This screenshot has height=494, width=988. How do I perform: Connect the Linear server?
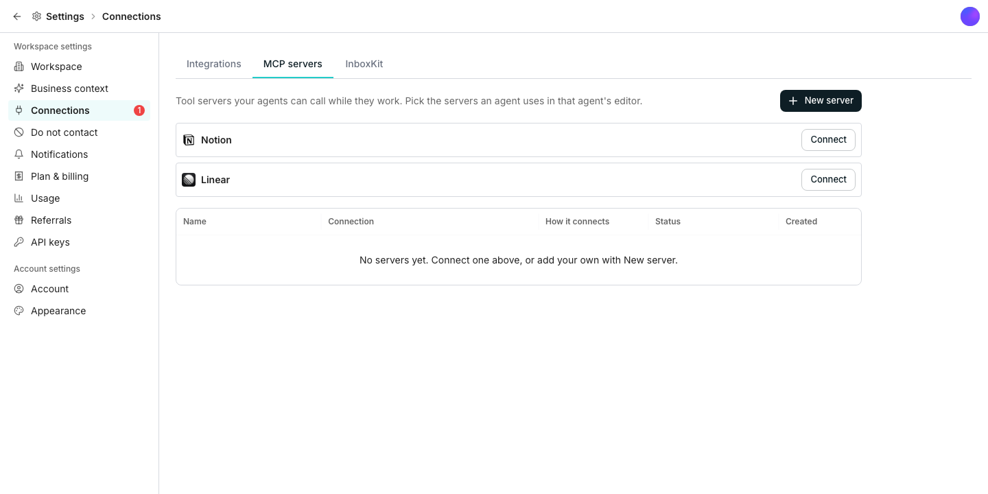(828, 180)
